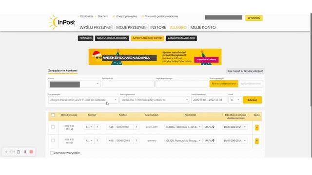Open Opłacone / Płatność przy odbiorze dropdown
Image resolution: width=312 pixels, height=175 pixels.
[155, 100]
